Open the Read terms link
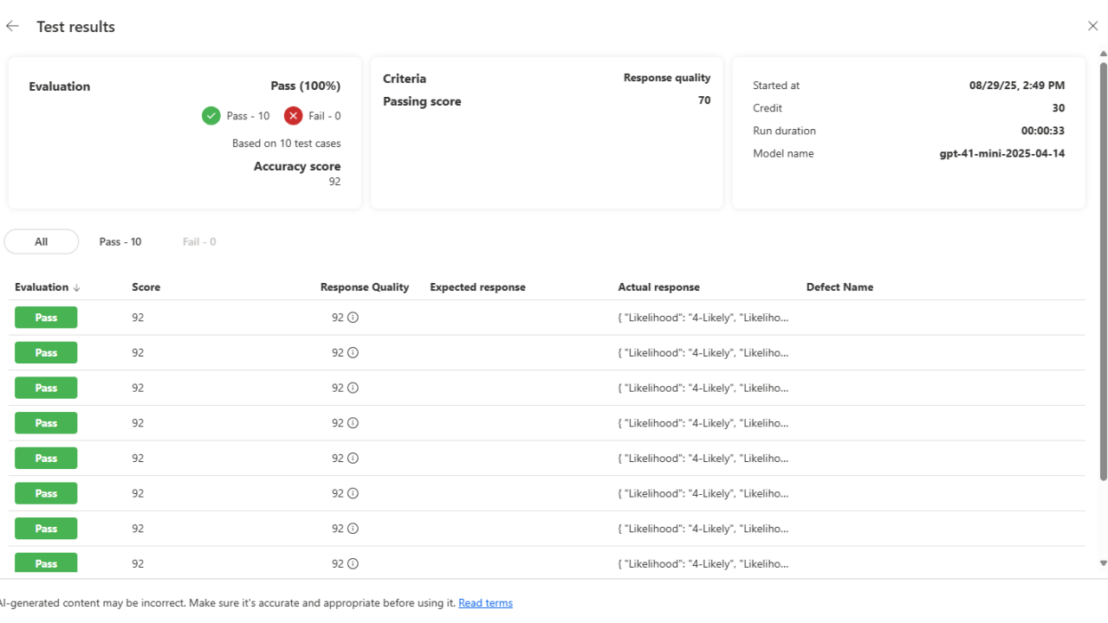 [x=485, y=603]
